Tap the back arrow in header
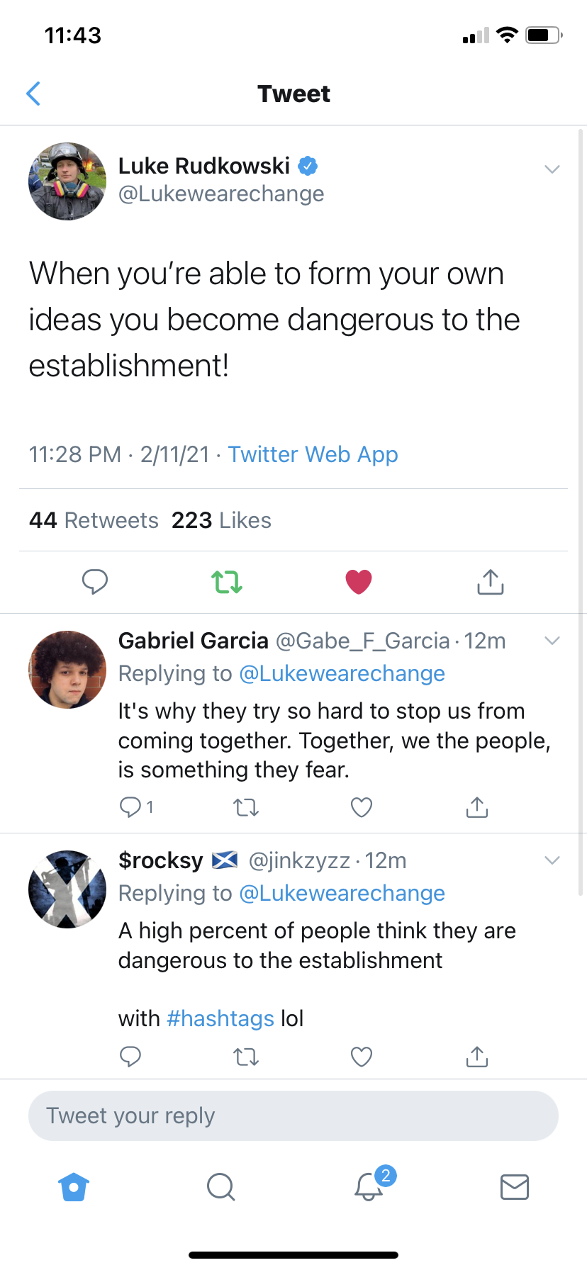The height and width of the screenshot is (1270, 587). pos(33,94)
